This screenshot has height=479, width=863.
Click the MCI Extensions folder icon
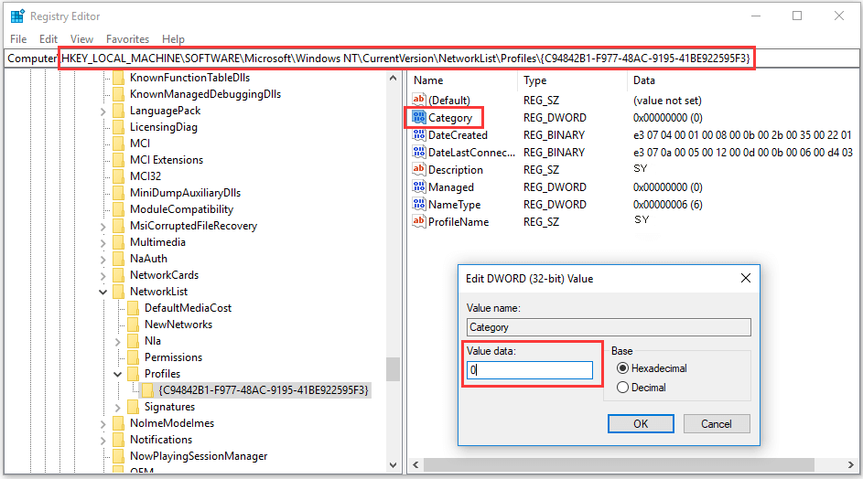coord(118,160)
